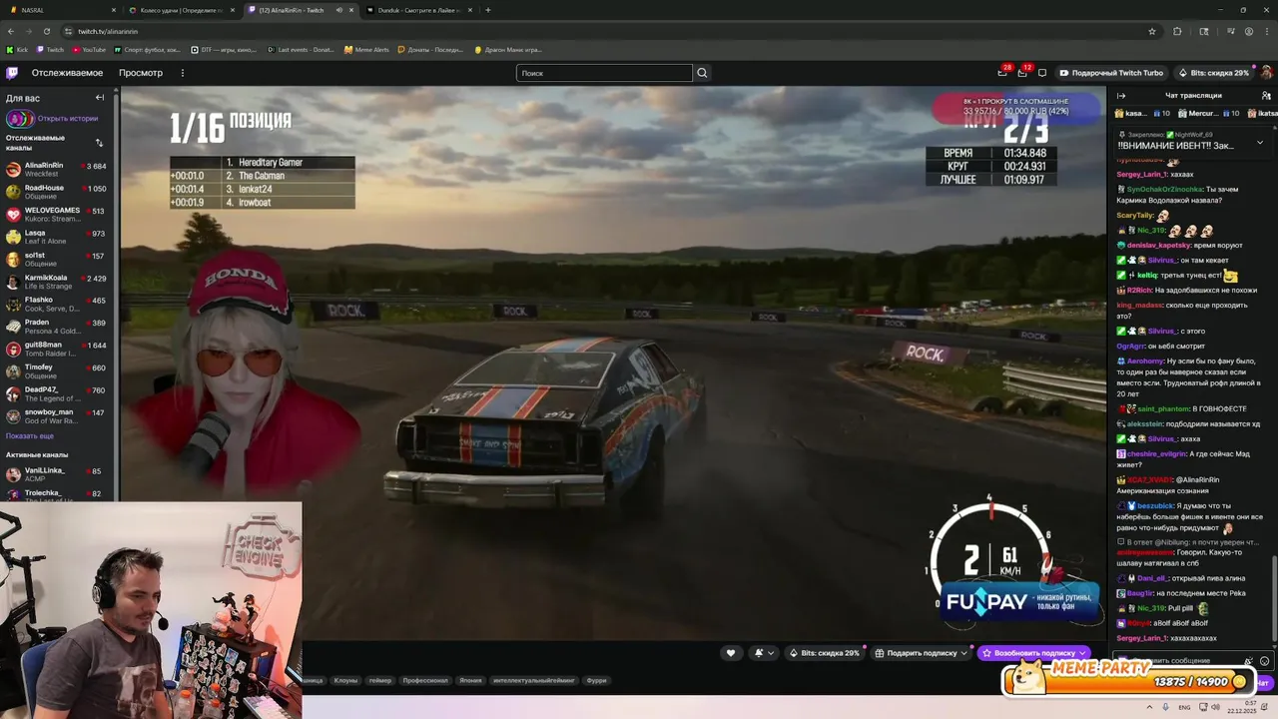Image resolution: width=1278 pixels, height=719 pixels.
Task: Switch to NASRAL browser tab
Action: pos(60,10)
